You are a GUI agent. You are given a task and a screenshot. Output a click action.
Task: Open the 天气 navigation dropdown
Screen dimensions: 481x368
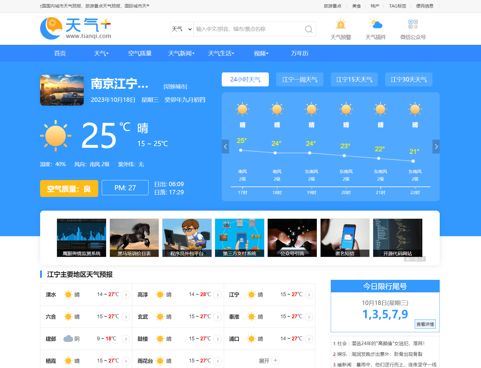[x=101, y=53]
